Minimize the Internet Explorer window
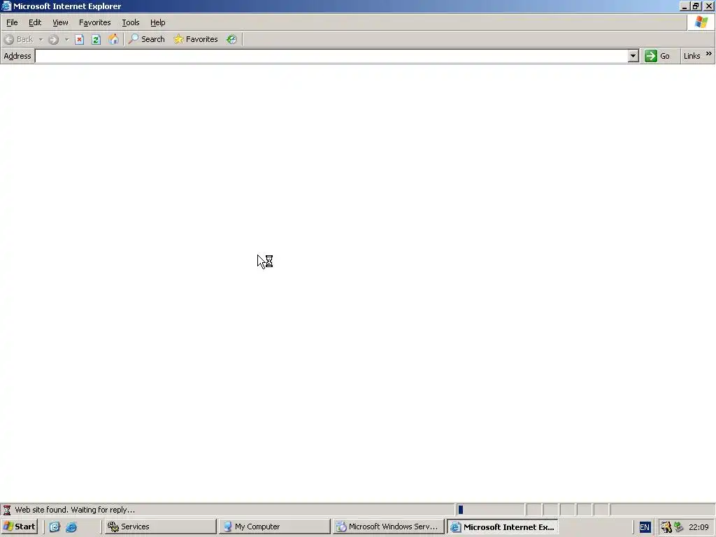This screenshot has width=716, height=537. tap(684, 6)
